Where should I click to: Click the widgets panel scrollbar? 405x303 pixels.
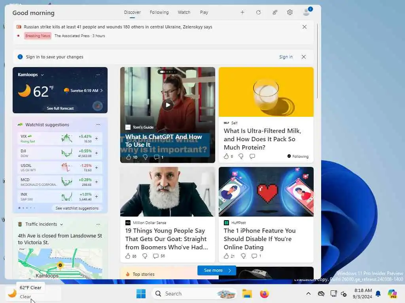click(x=317, y=61)
